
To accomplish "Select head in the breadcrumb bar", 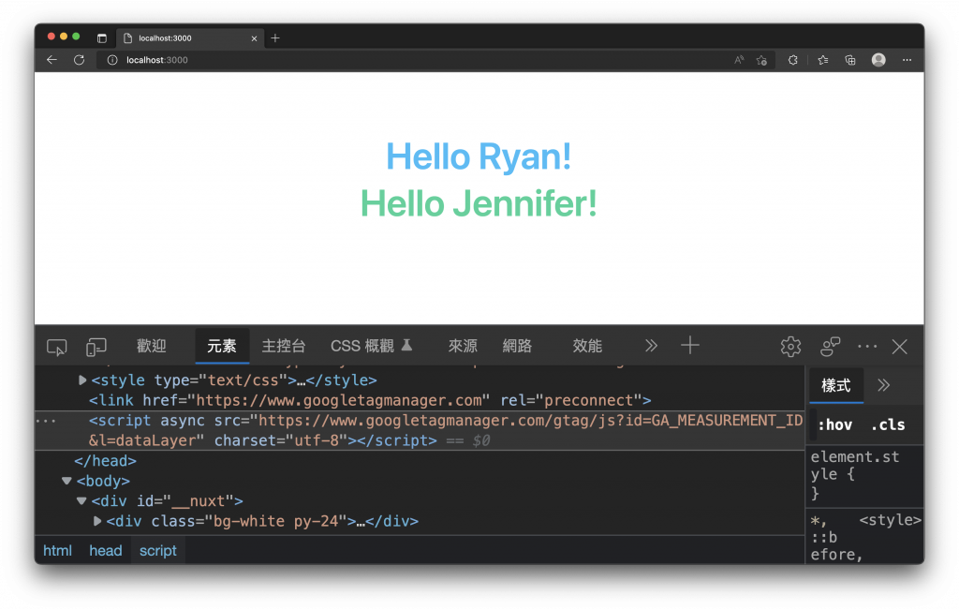I will tap(106, 551).
